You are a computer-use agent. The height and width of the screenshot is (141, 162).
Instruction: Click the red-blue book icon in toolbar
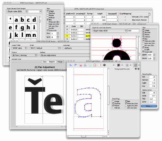[118, 65]
